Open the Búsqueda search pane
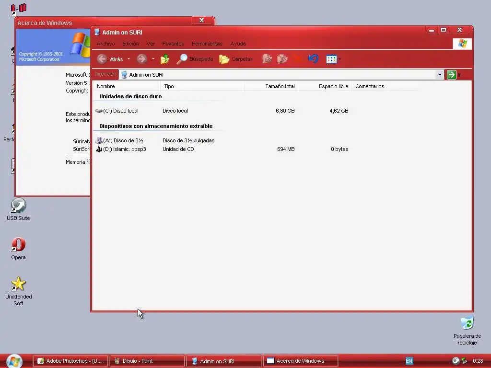The image size is (491, 368). (195, 59)
